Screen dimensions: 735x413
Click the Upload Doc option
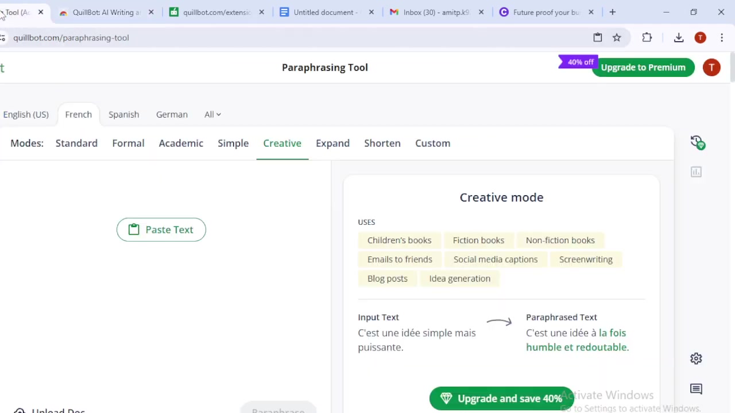[x=51, y=410]
